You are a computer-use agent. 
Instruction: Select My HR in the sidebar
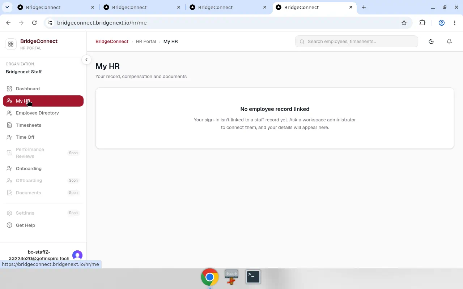[x=43, y=101]
